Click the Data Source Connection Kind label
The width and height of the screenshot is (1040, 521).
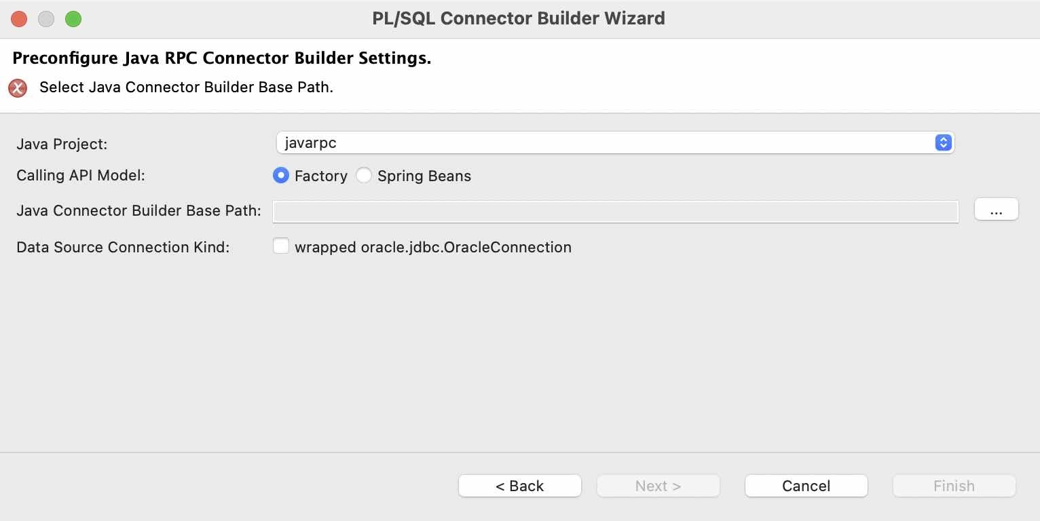(122, 247)
